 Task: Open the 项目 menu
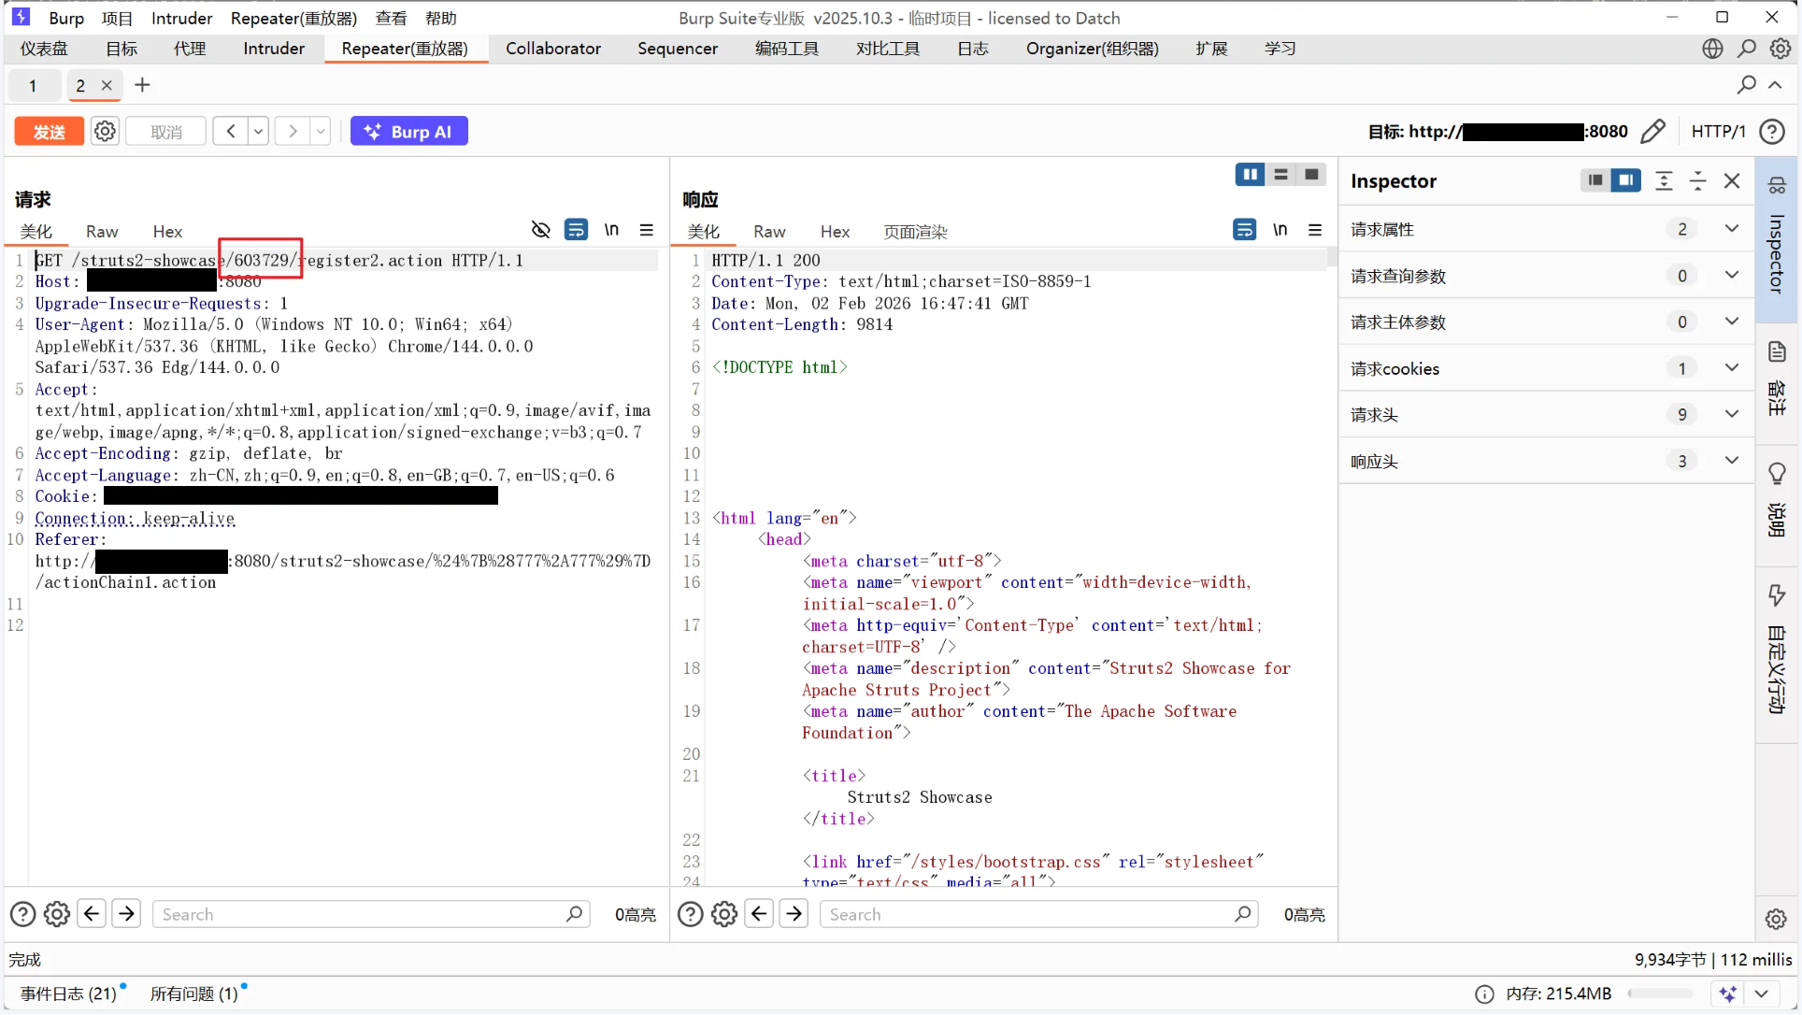tap(117, 18)
